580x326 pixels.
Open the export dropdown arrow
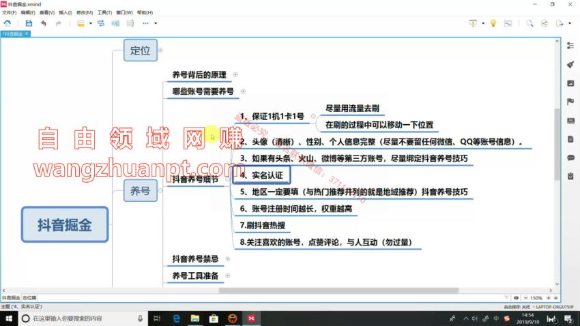[570, 23]
